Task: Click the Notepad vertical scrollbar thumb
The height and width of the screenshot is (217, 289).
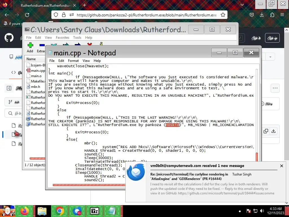Action: [257, 157]
